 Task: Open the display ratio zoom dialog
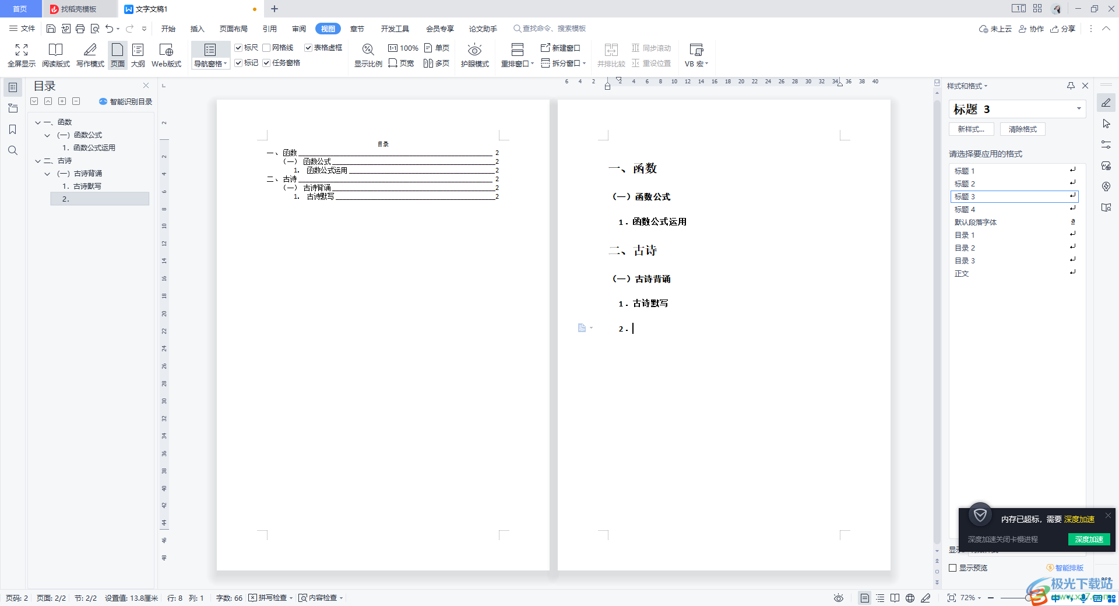pos(368,55)
